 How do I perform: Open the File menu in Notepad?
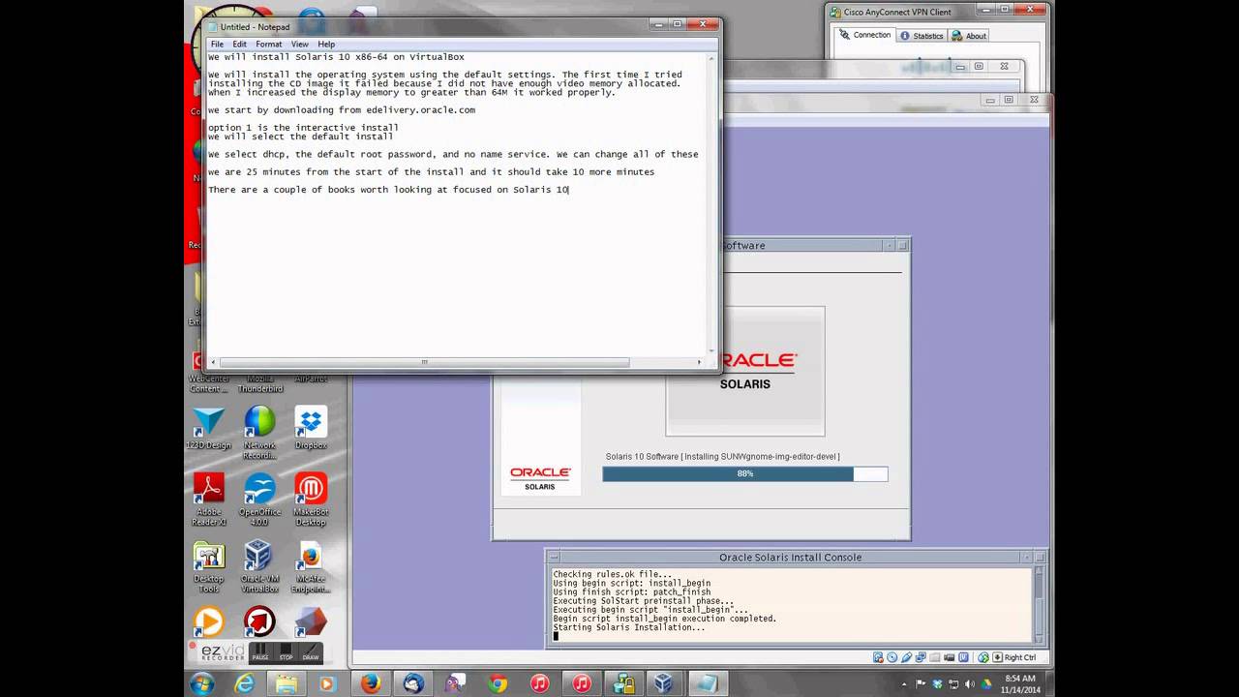[217, 45]
